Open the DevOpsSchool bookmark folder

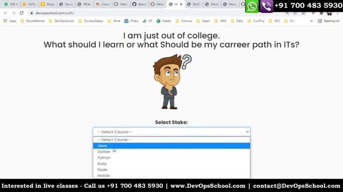point(62,21)
